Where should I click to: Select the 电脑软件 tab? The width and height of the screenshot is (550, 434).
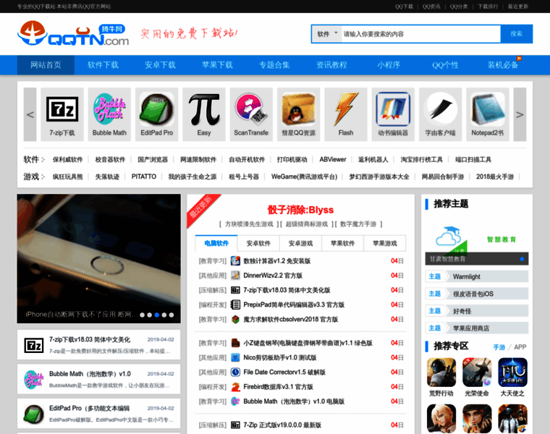tap(216, 243)
